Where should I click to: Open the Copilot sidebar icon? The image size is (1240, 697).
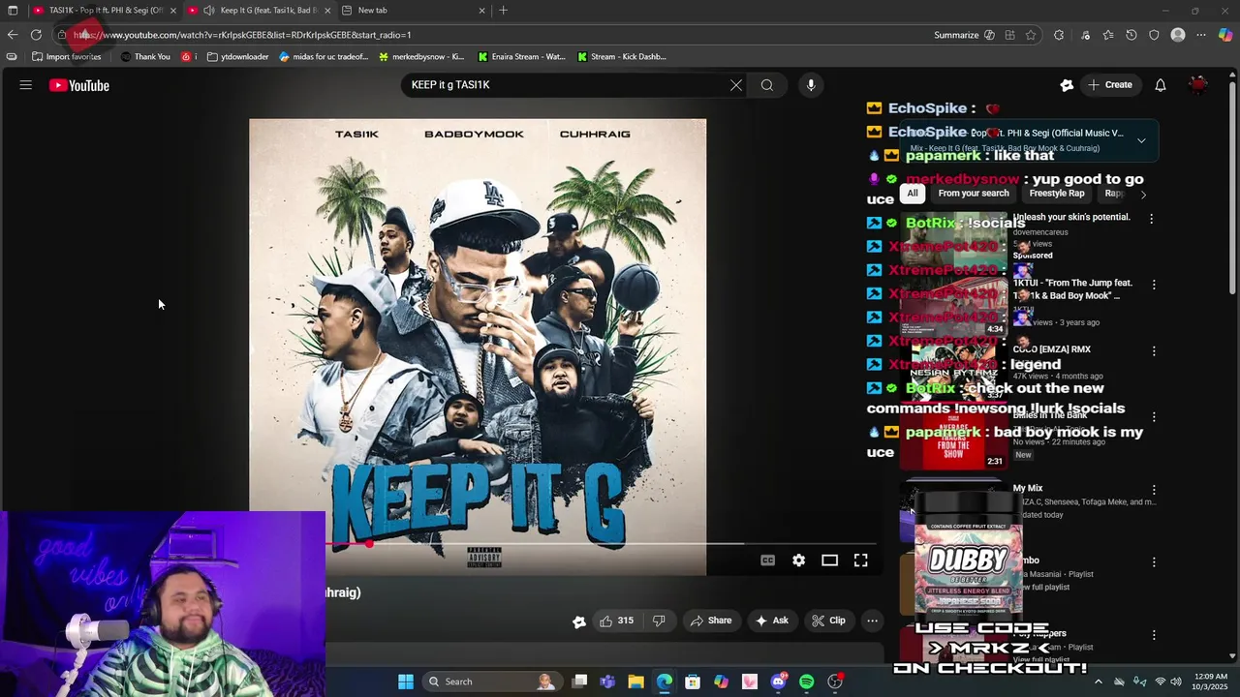tap(1225, 35)
